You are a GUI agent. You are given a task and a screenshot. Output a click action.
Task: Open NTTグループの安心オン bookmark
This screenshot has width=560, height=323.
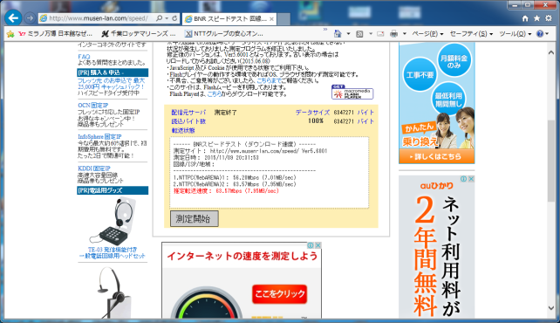(224, 34)
